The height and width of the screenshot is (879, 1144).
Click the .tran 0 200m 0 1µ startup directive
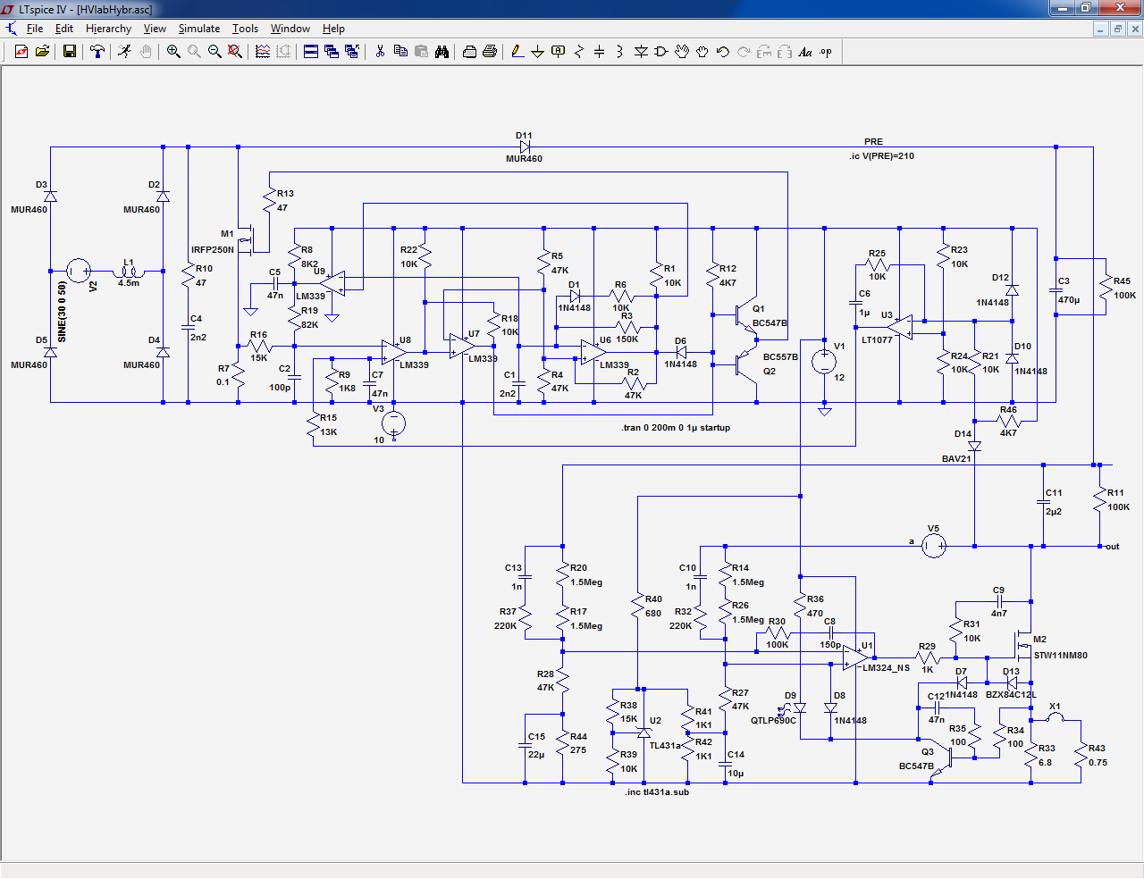click(x=676, y=428)
